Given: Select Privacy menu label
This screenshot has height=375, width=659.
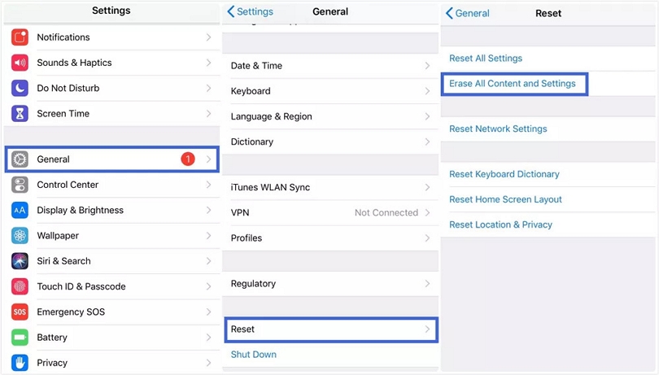Looking at the screenshot, I should pos(52,363).
